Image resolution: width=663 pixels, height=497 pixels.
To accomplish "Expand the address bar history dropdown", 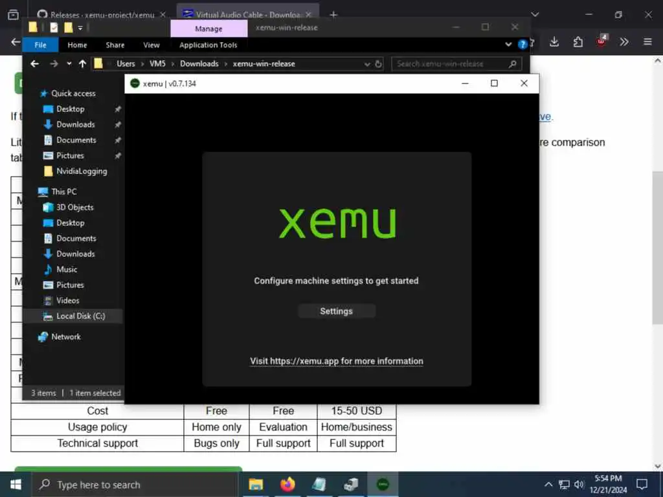I will [x=367, y=64].
